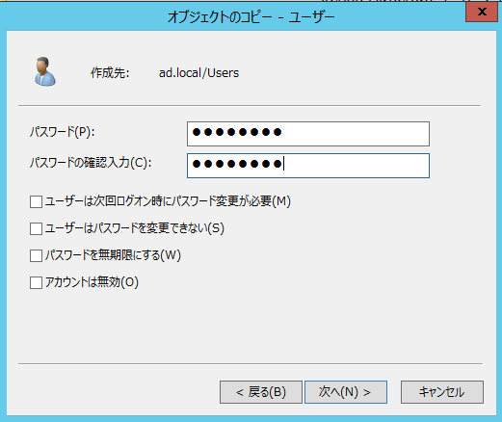
Task: Proceed with 次へ(N) > button
Action: [346, 392]
